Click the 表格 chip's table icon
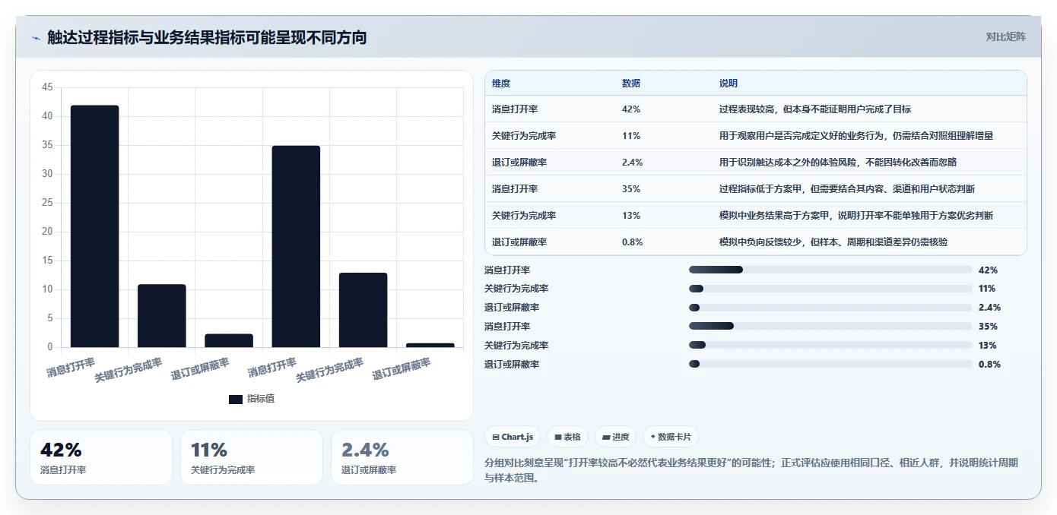This screenshot has width=1057, height=515. pos(558,437)
